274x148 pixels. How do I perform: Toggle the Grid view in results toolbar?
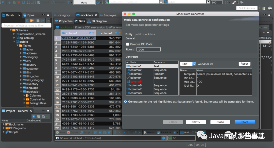click(x=184, y=133)
